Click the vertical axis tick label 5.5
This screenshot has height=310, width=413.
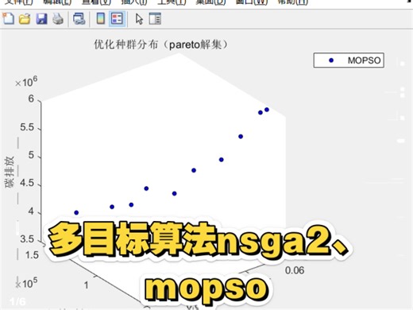pos(27,127)
